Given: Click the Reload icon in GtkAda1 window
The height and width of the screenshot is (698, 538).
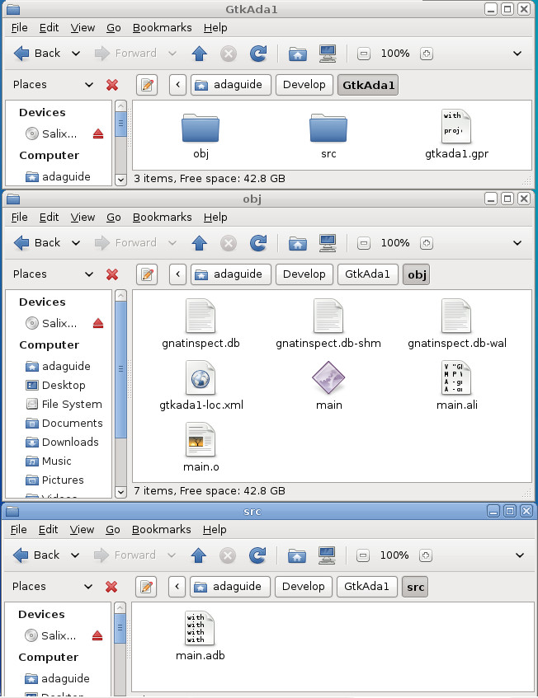Looking at the screenshot, I should (x=258, y=54).
